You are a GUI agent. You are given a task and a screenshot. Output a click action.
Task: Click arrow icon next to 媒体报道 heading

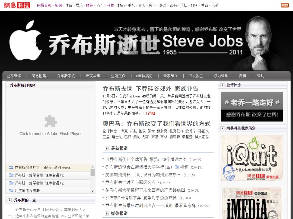107,214
